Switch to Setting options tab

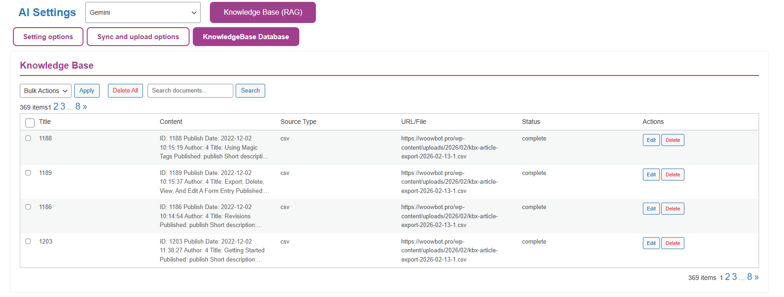(x=48, y=37)
